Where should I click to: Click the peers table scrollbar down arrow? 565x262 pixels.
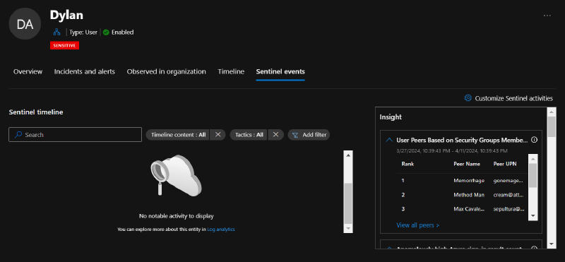click(x=533, y=216)
